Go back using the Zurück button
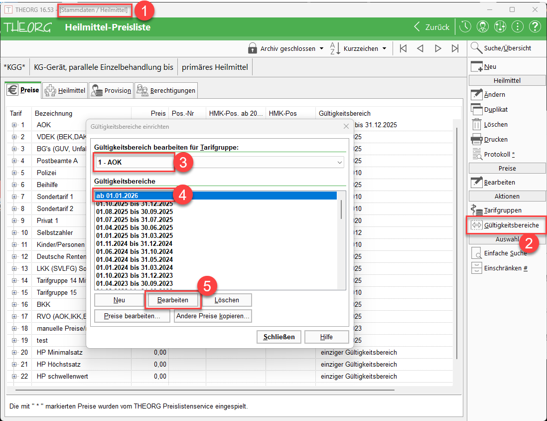This screenshot has width=547, height=421. (x=432, y=27)
